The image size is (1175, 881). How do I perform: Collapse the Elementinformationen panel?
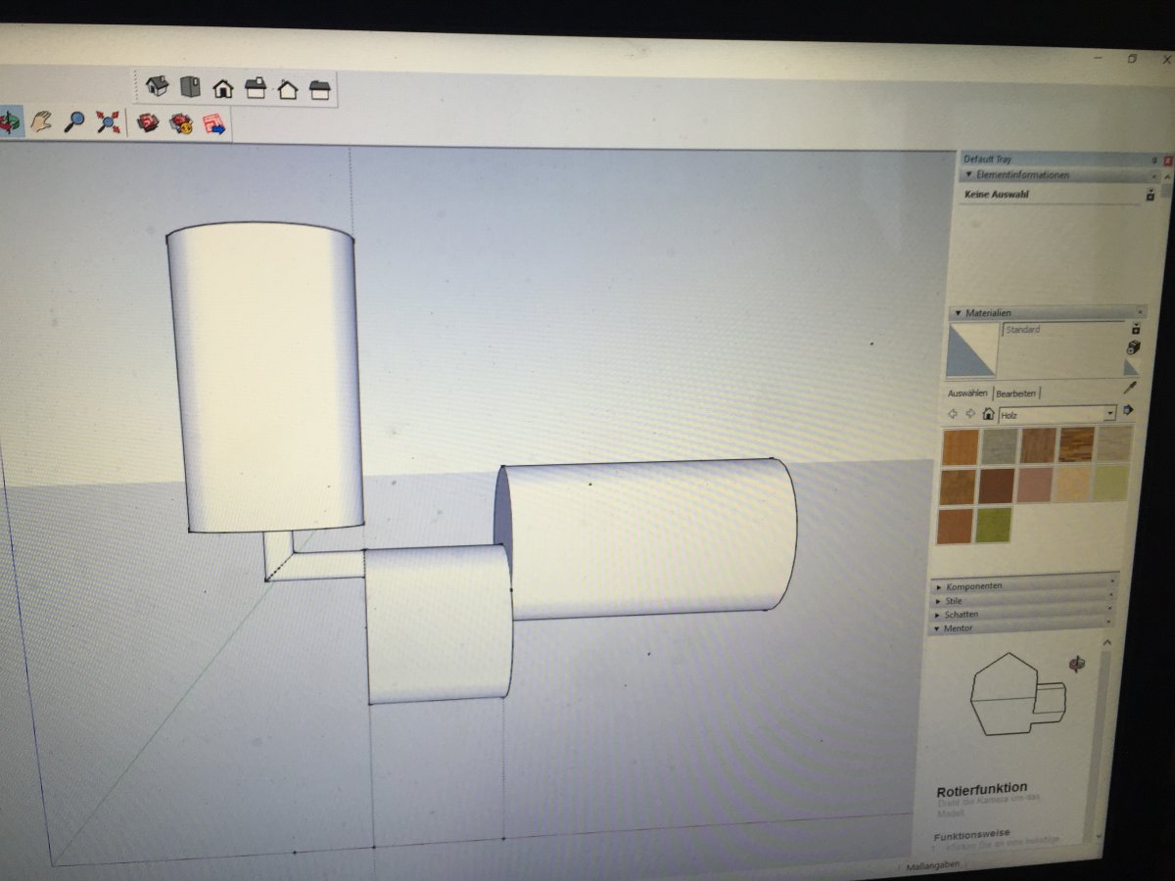(968, 175)
